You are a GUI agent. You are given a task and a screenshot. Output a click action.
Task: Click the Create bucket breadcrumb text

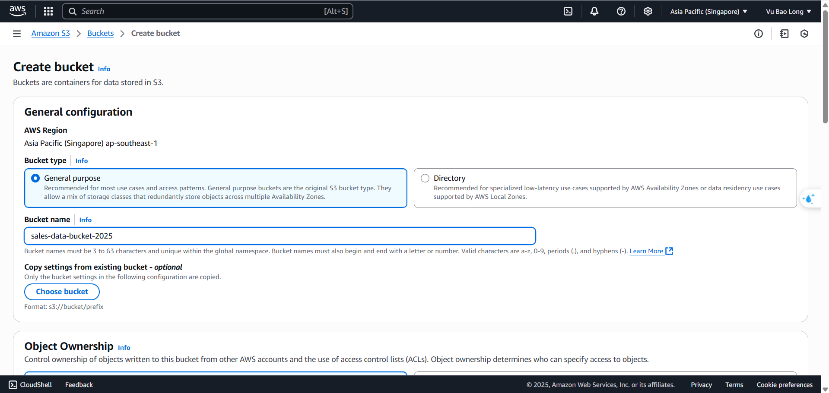tap(156, 33)
